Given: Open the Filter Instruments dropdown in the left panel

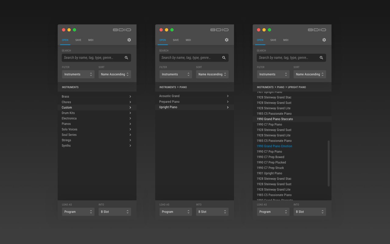Looking at the screenshot, I should tap(78, 74).
